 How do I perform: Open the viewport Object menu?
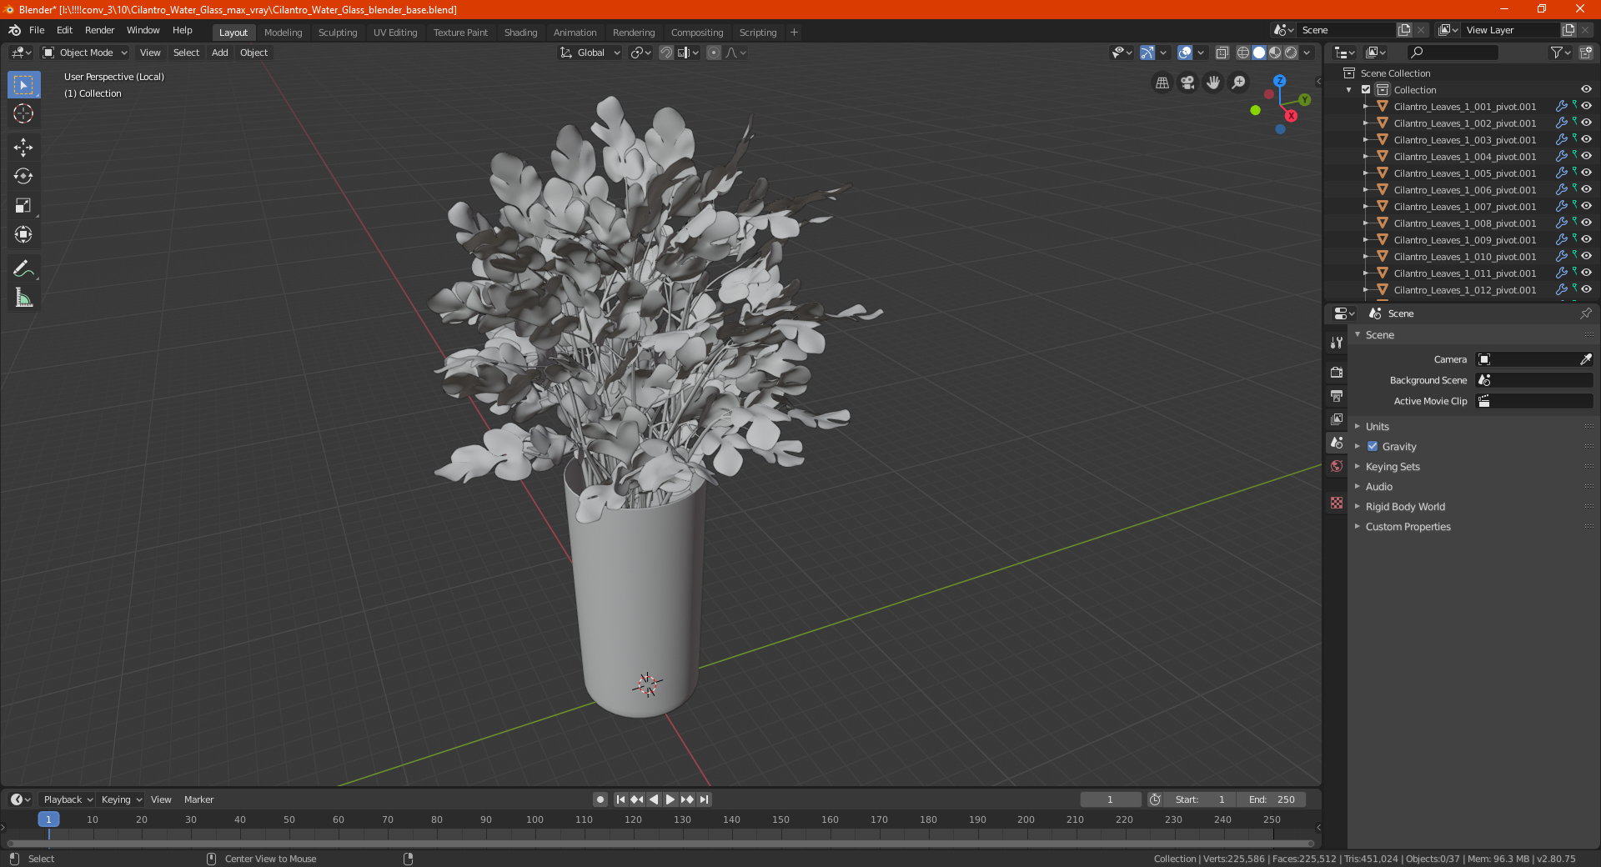pos(253,53)
